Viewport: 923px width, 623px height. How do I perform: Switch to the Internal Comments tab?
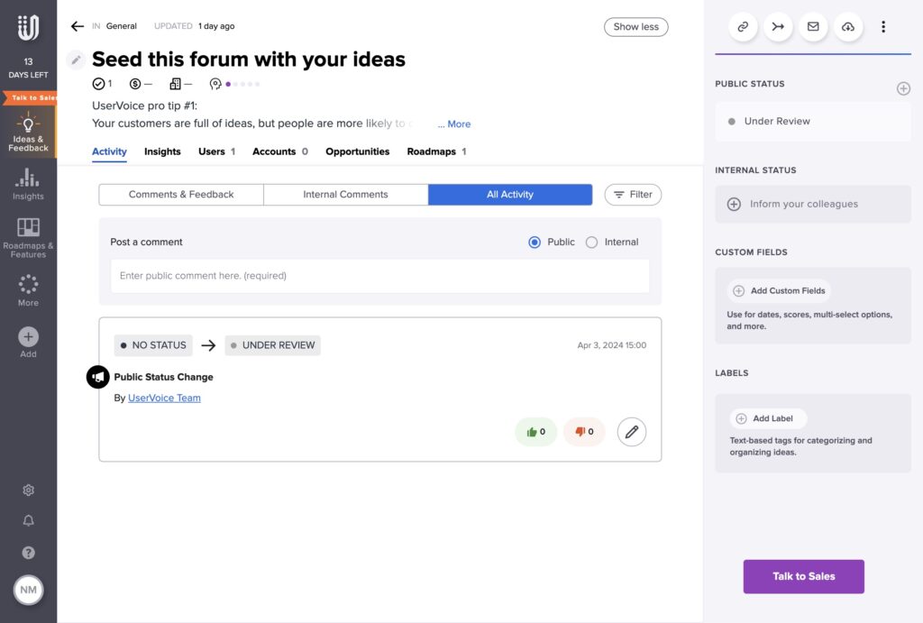pyautogui.click(x=345, y=194)
